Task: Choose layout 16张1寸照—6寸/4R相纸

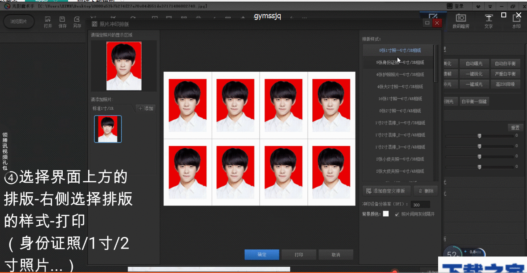Action: 400,99
